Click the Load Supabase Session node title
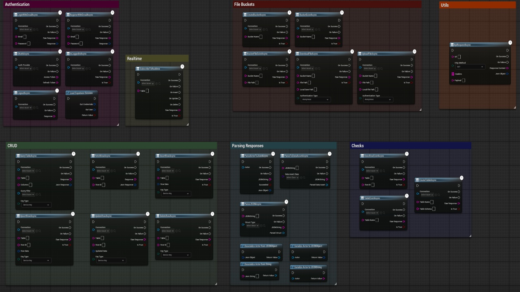The height and width of the screenshot is (292, 520). click(81, 93)
